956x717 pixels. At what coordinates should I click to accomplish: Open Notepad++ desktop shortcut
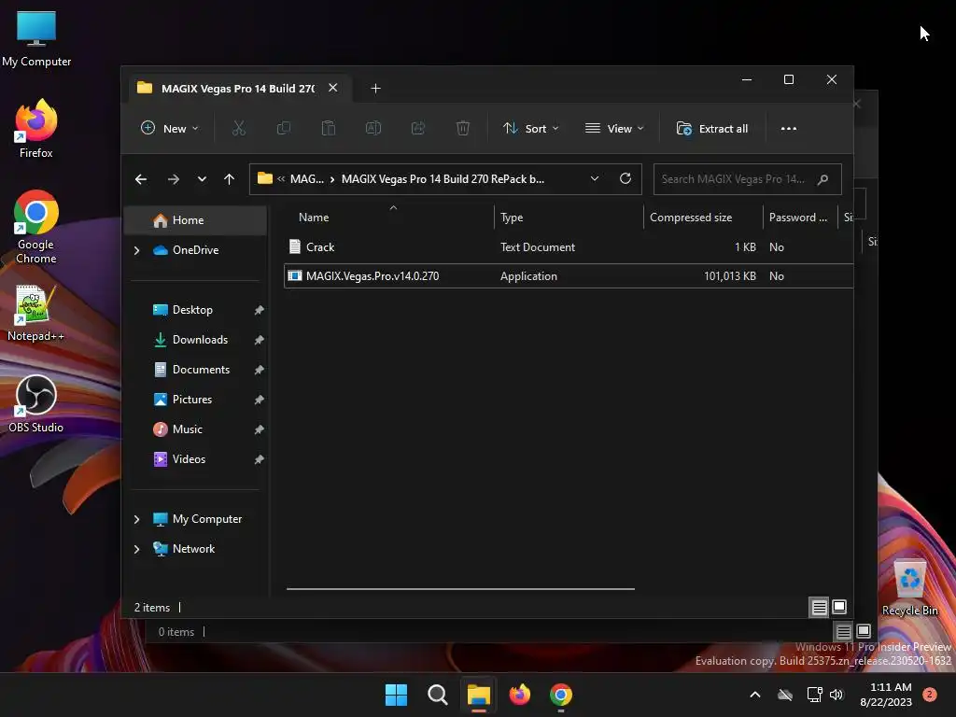(35, 313)
